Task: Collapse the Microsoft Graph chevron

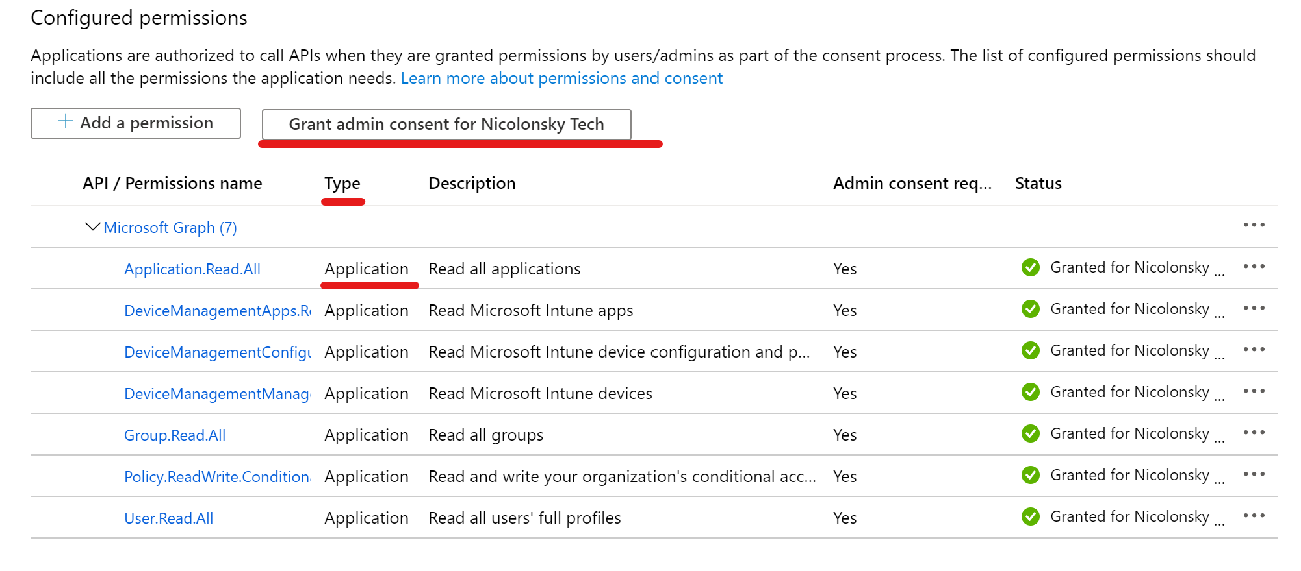Action: tap(93, 227)
